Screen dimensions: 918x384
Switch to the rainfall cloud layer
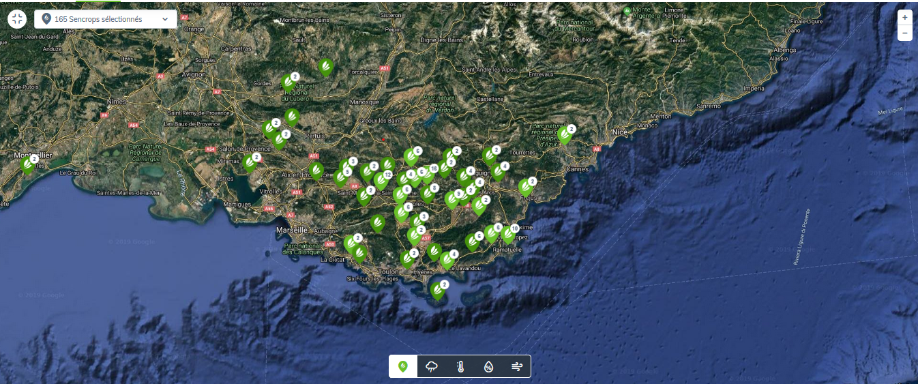432,366
